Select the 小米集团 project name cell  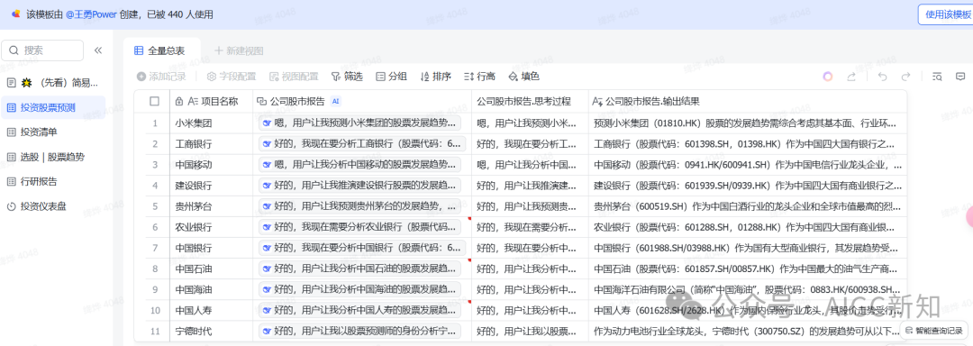click(x=211, y=123)
